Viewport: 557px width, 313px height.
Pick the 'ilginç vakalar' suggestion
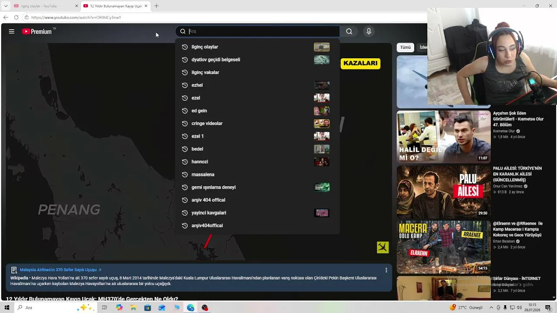[258, 72]
